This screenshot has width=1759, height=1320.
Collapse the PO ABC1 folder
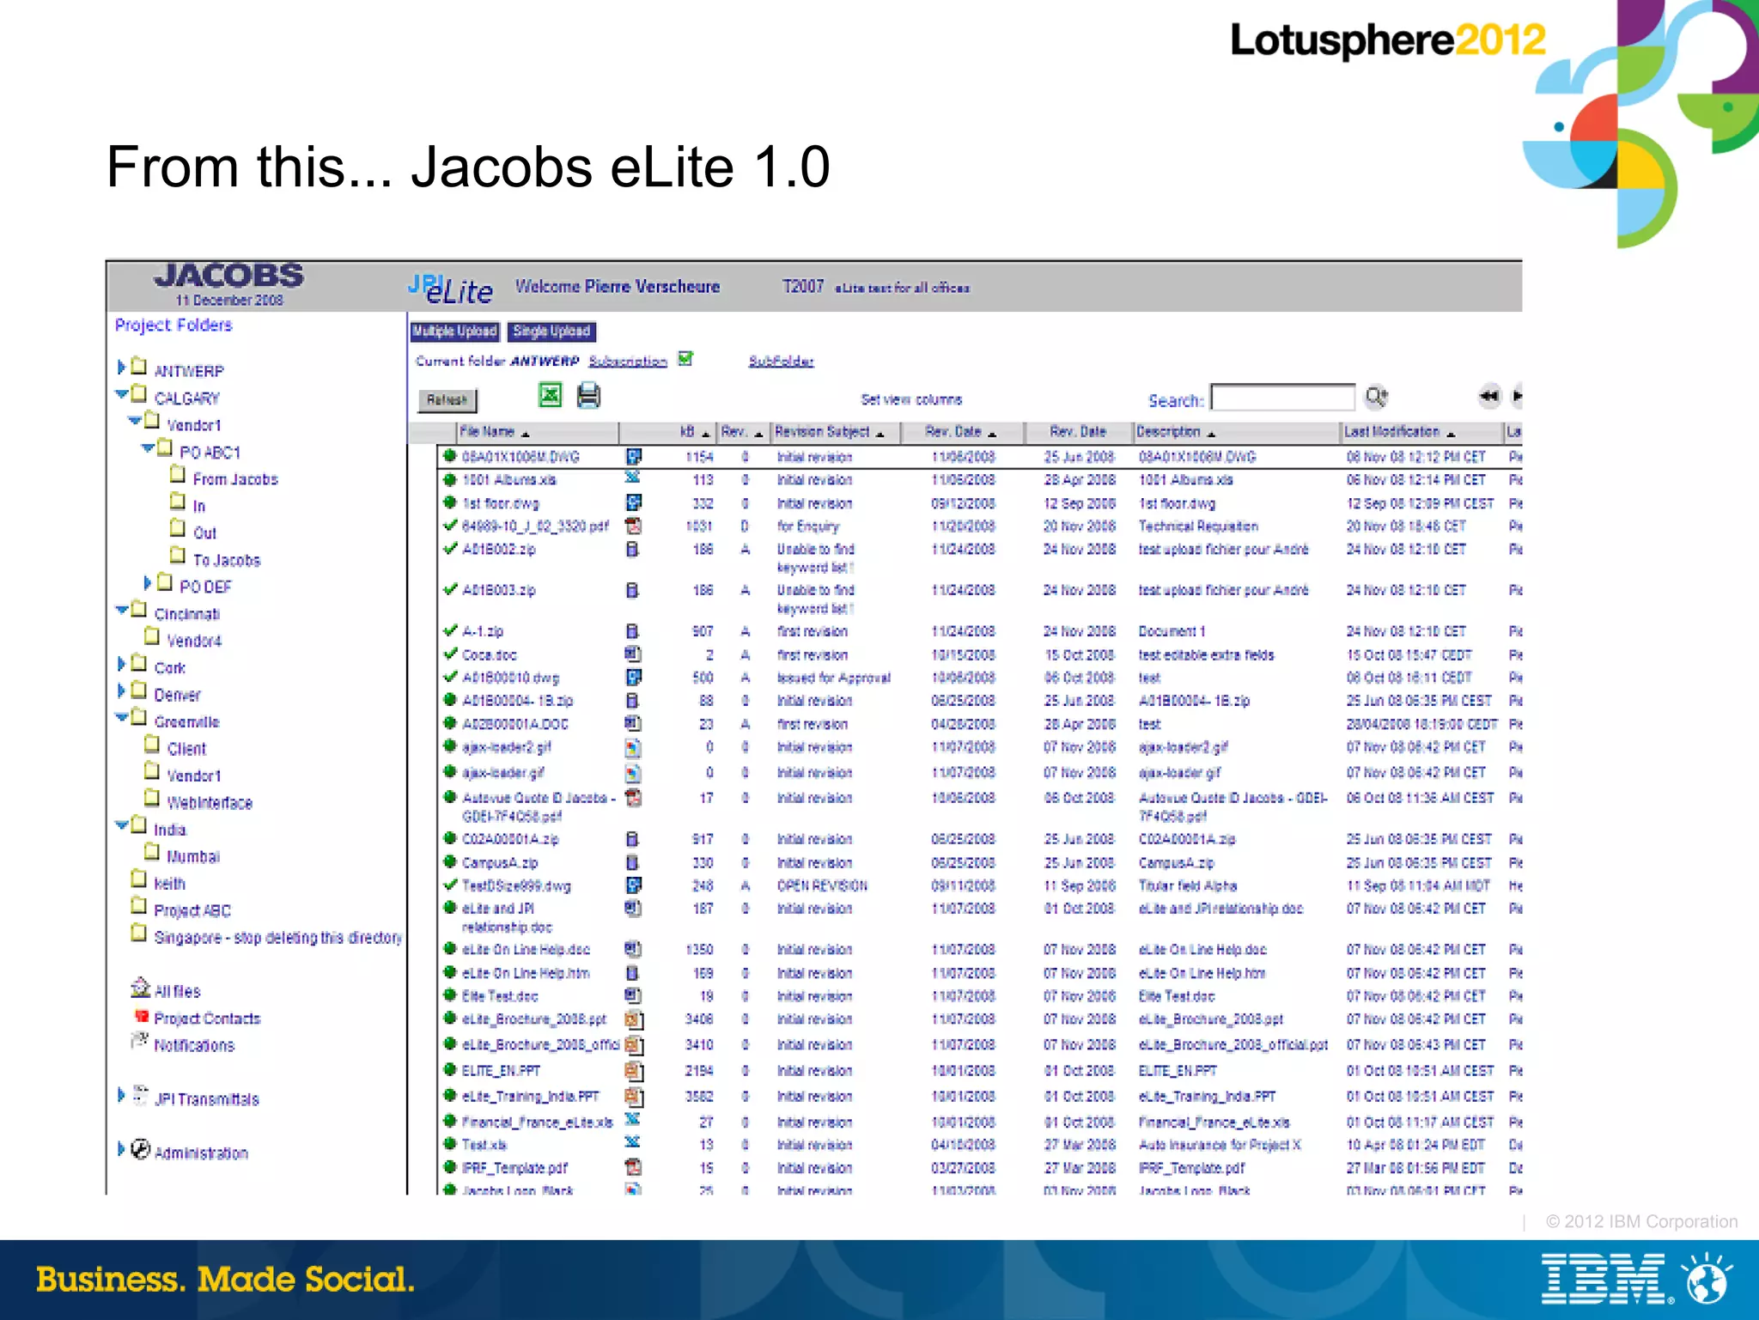click(x=148, y=448)
